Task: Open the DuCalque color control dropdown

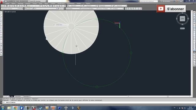Action: pyautogui.click(x=73, y=9)
